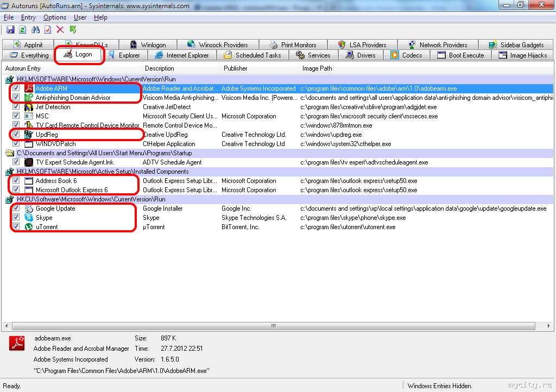Click the Refresh toolbar icon
This screenshot has height=392, width=556.
click(x=22, y=30)
